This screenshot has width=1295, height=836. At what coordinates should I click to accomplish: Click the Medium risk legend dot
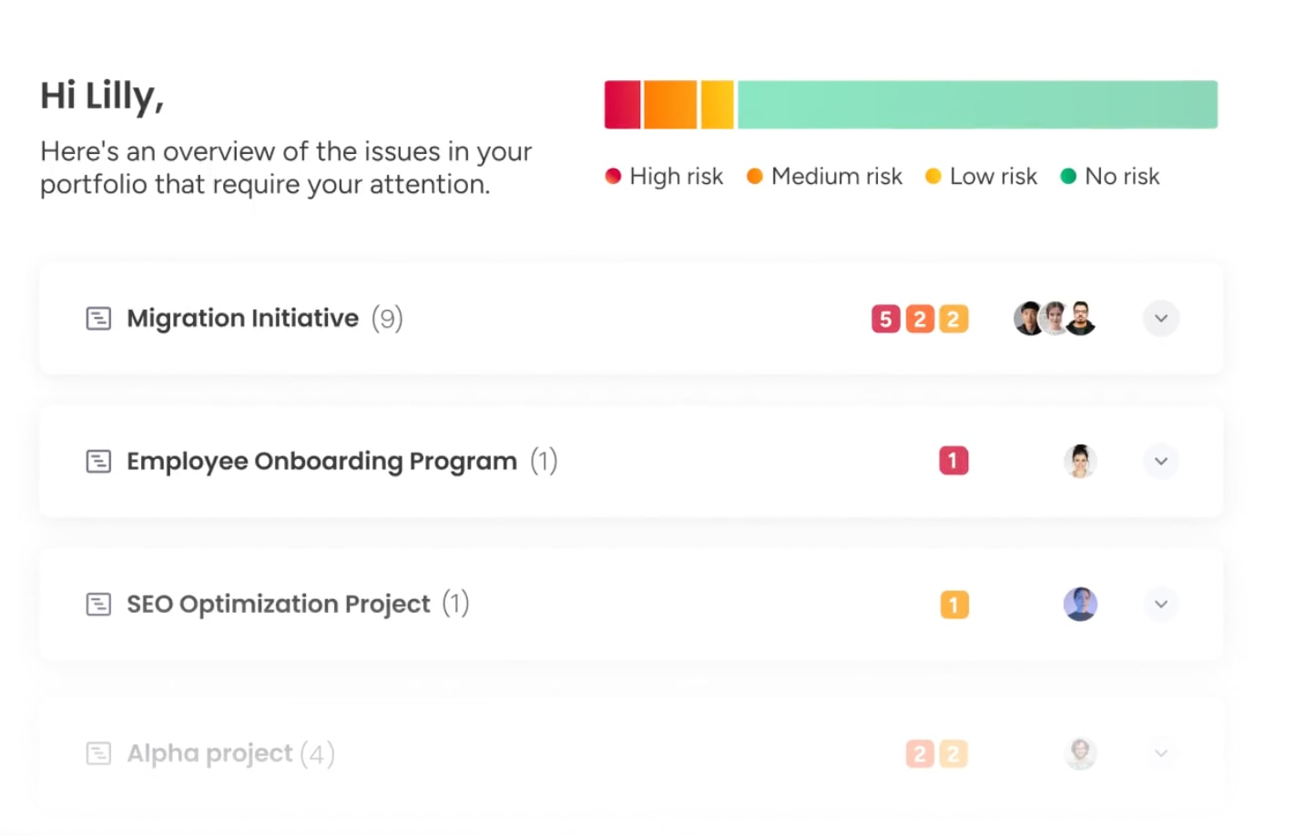pyautogui.click(x=755, y=176)
